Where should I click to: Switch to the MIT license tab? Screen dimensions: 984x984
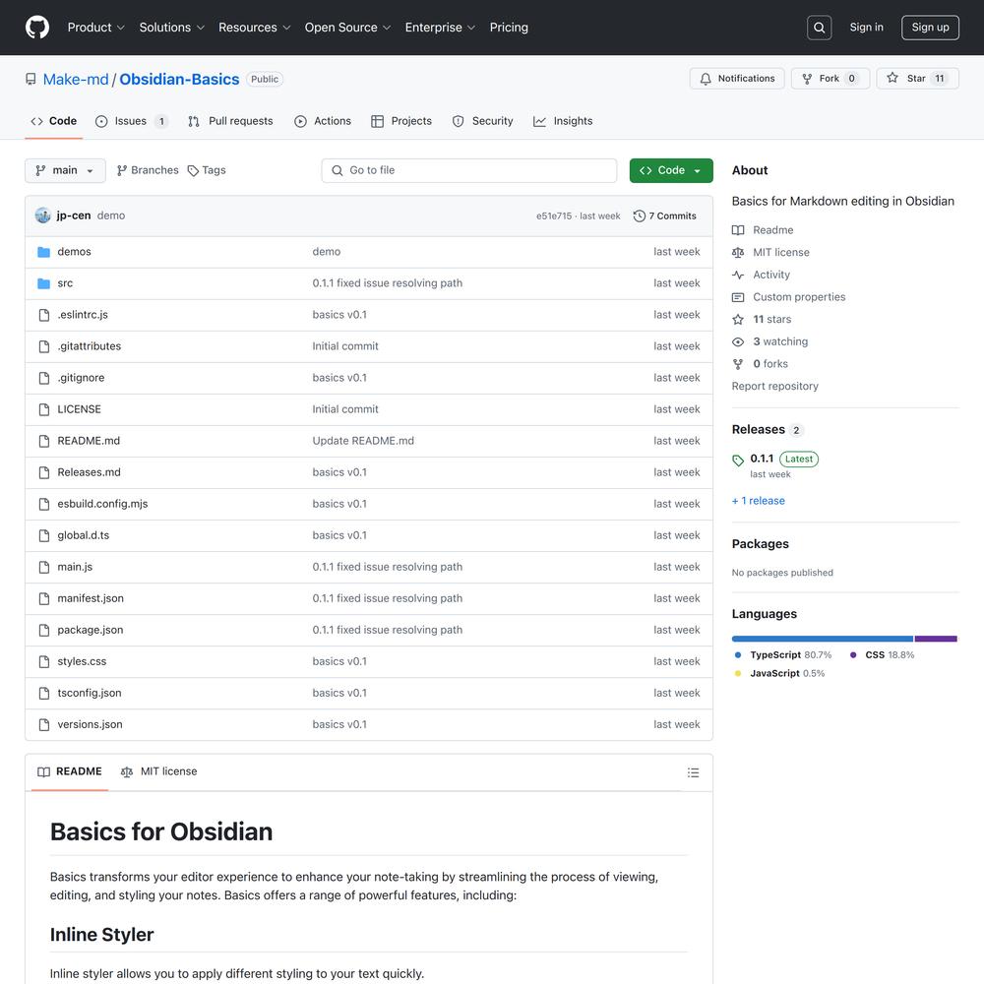pyautogui.click(x=158, y=771)
